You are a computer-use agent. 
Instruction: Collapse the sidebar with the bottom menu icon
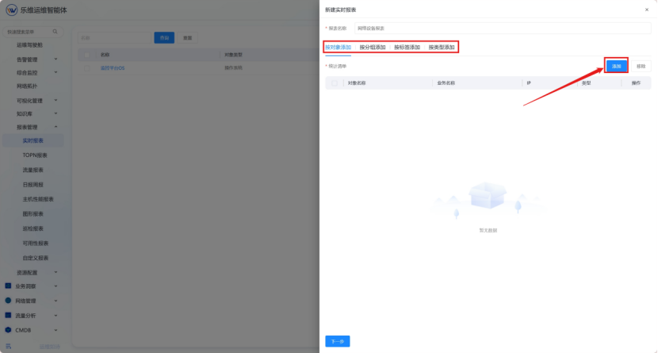9,347
